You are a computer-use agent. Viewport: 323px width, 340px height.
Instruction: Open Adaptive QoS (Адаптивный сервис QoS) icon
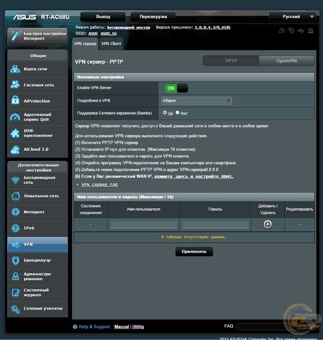(x=15, y=117)
